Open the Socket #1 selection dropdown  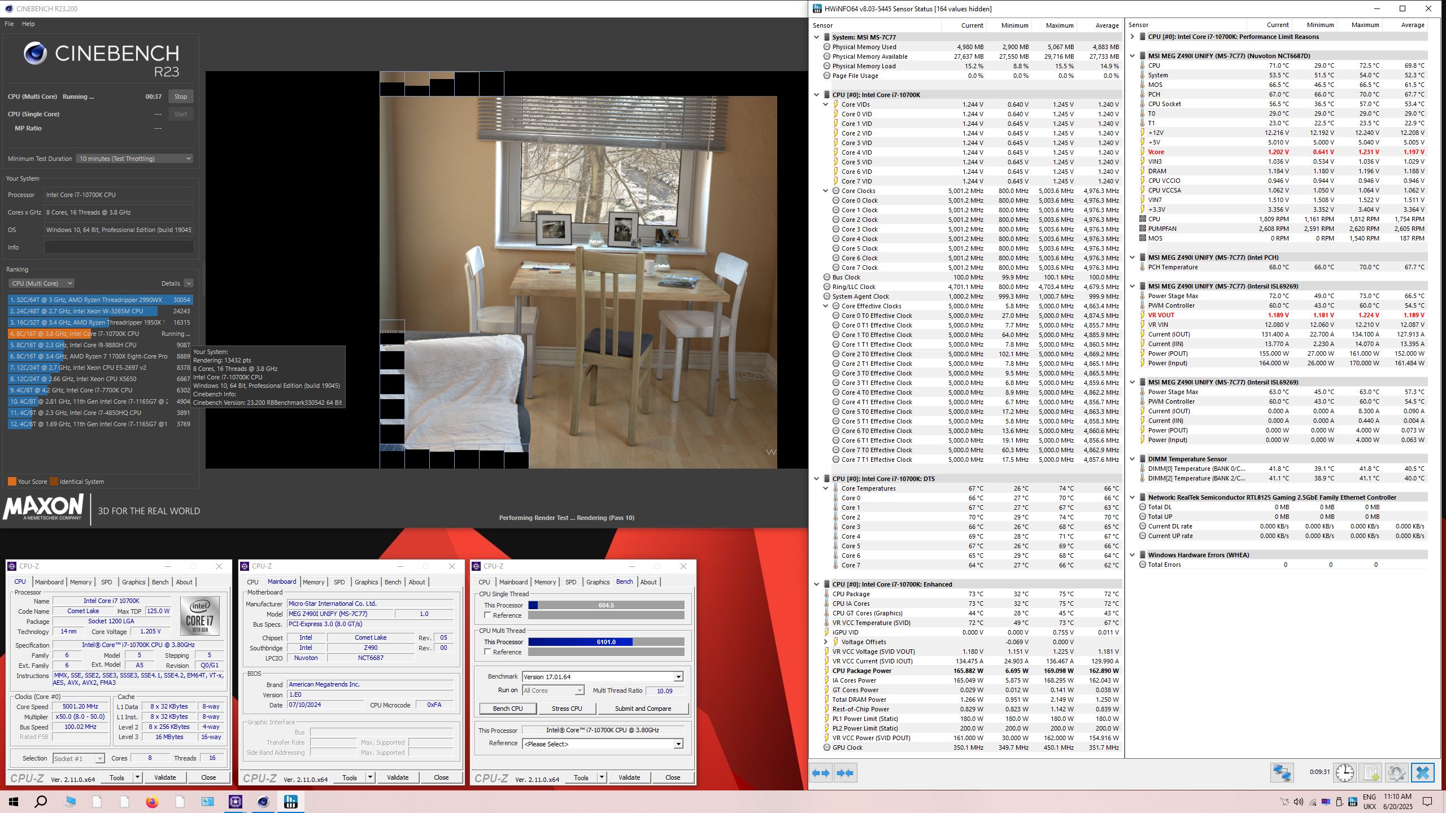coord(79,758)
